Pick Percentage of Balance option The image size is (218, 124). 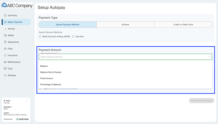coord(125,84)
